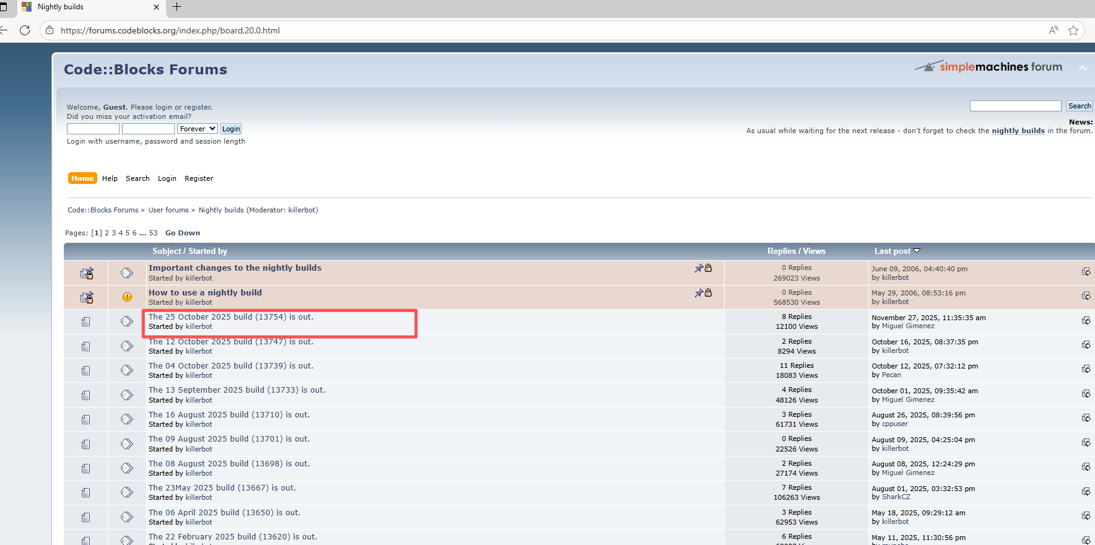Image resolution: width=1095 pixels, height=545 pixels.
Task: Open 'How to use a nightly build' topic
Action: click(x=205, y=292)
